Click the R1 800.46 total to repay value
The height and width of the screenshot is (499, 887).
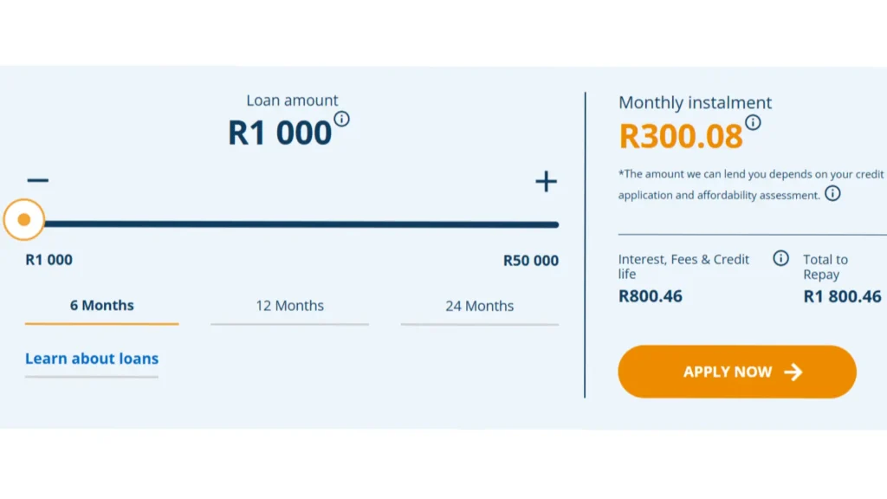tap(841, 295)
